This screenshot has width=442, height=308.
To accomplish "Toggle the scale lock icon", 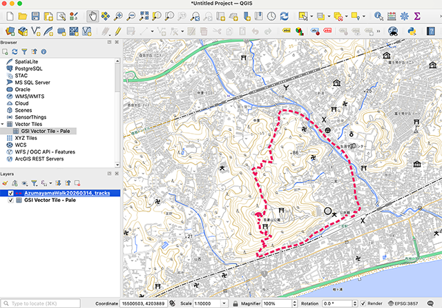I will (236, 303).
